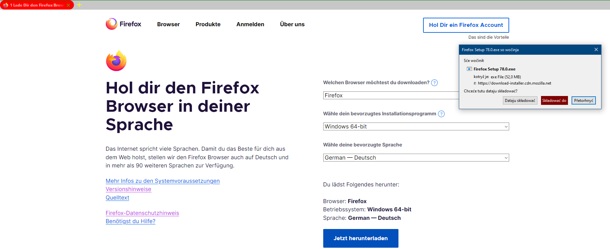Viewport: 610px width, 249px height.
Task: Click the Firefox logo in the navigation bar
Action: 124,24
